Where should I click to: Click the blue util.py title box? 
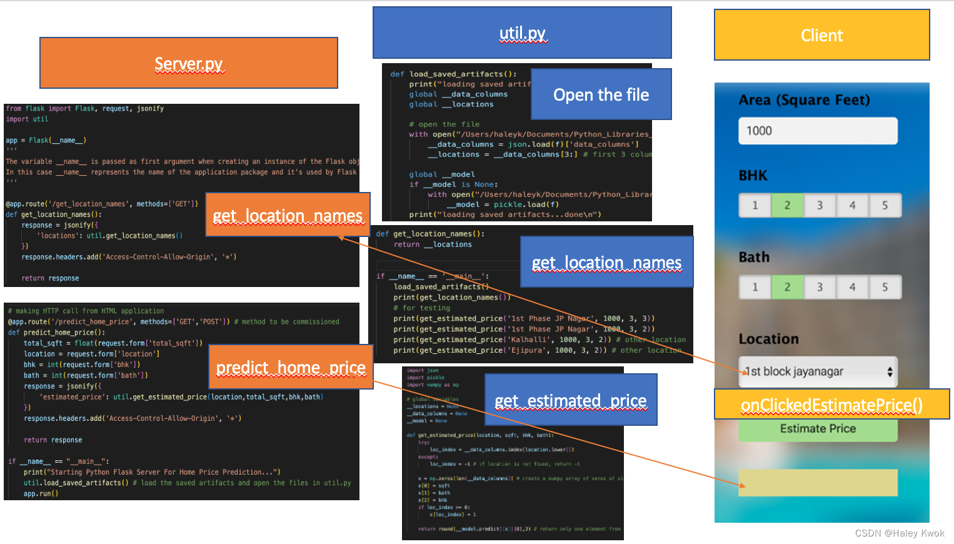[522, 33]
